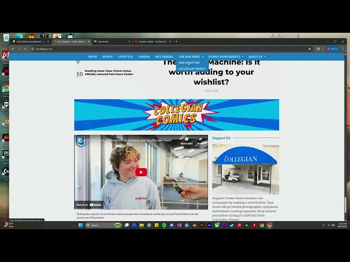Play the embedded YouTube video

pyautogui.click(x=141, y=172)
